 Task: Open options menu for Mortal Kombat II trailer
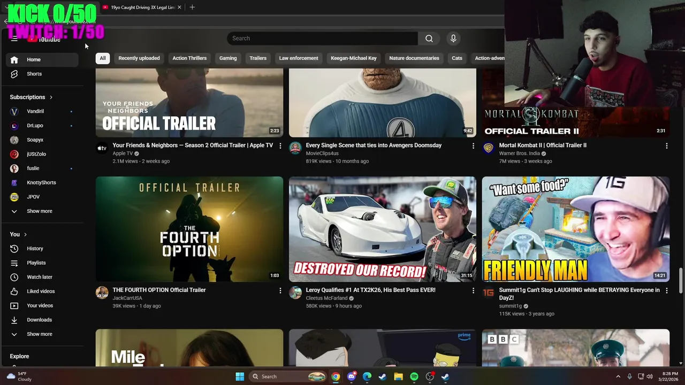coord(666,145)
